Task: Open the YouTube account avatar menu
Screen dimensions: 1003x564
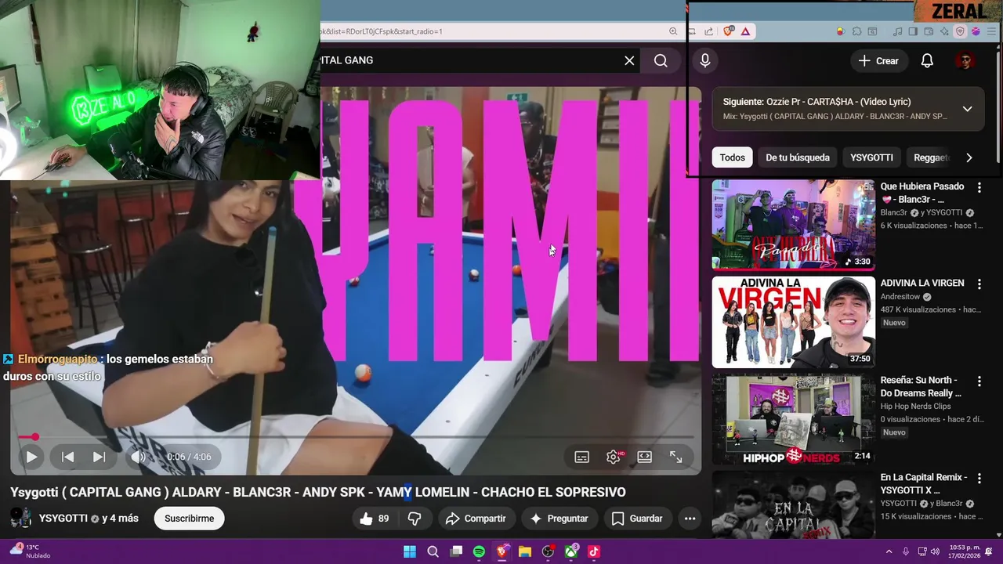Action: 965,60
